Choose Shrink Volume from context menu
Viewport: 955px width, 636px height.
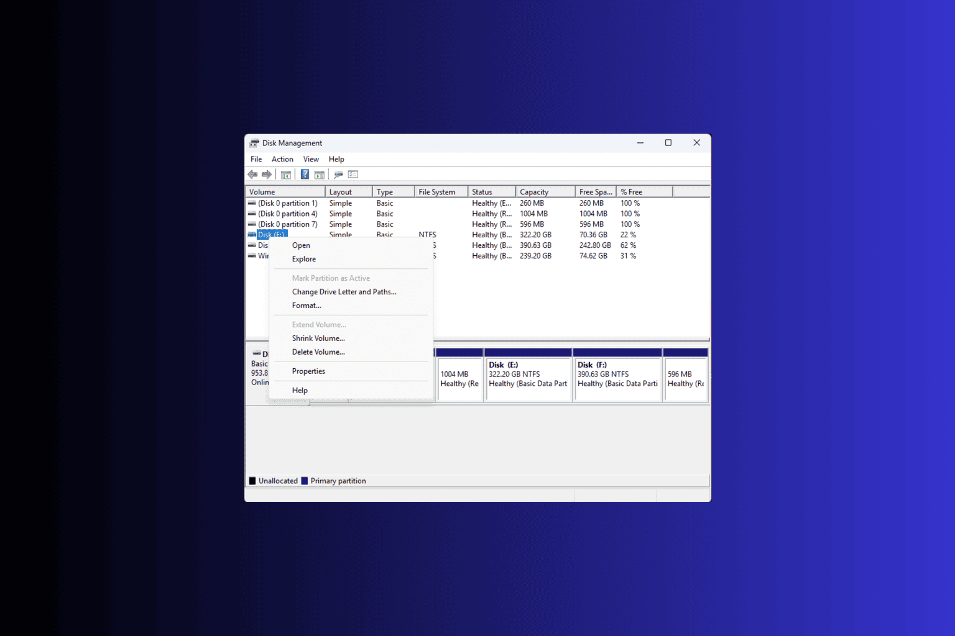point(318,338)
